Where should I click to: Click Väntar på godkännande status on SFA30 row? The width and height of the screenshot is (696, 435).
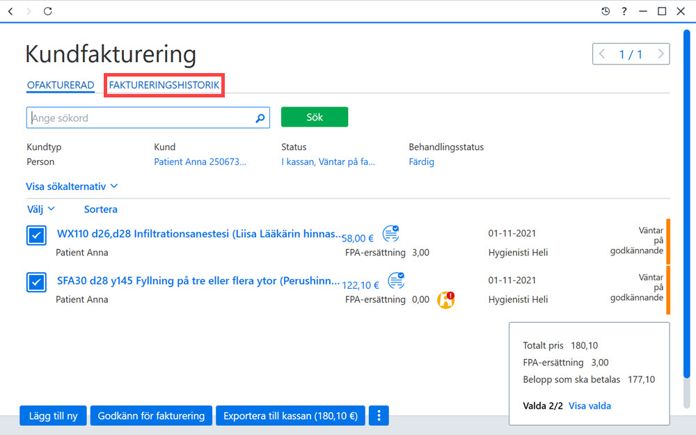(x=637, y=287)
